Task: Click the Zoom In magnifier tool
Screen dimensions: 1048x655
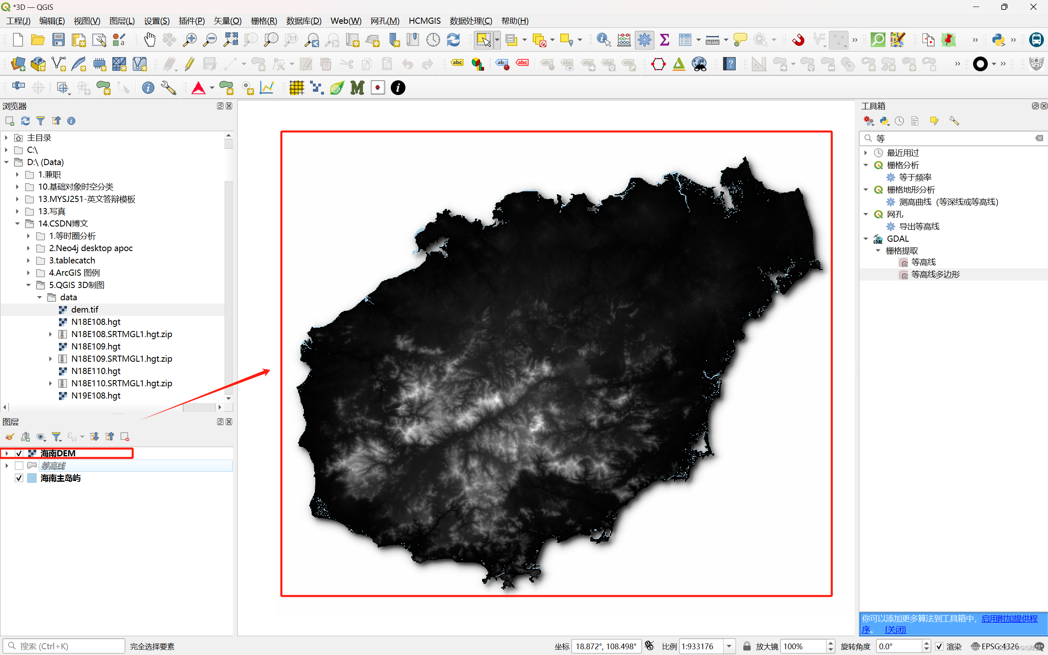Action: (x=189, y=40)
